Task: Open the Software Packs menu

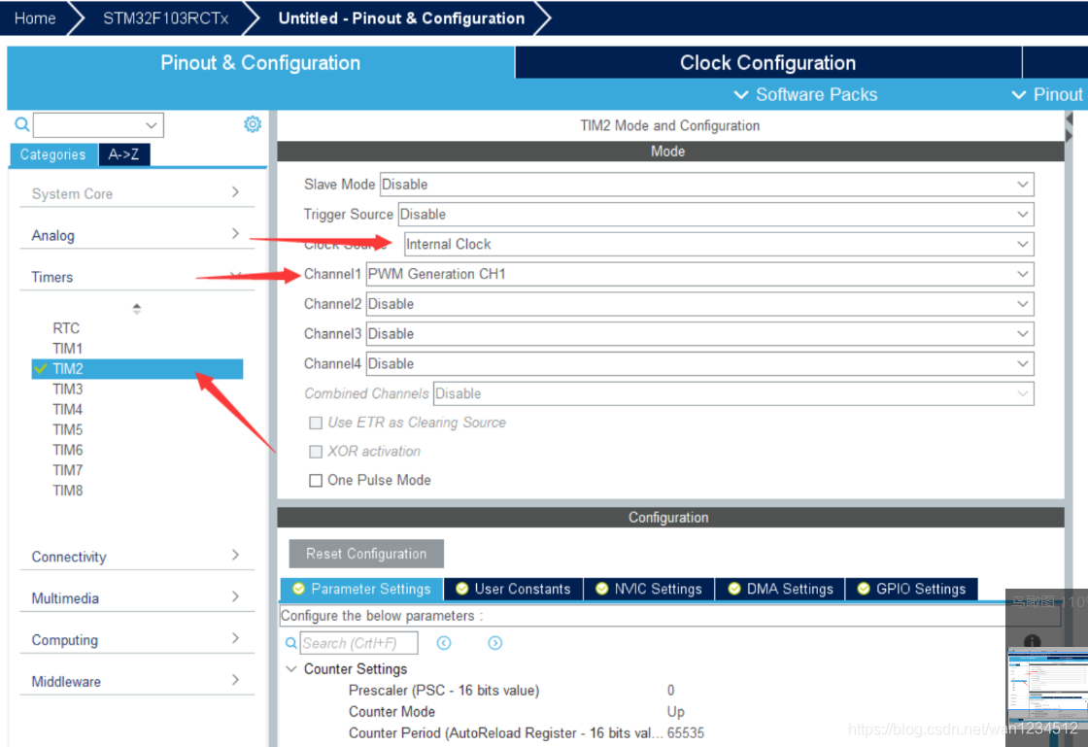Action: [x=805, y=94]
